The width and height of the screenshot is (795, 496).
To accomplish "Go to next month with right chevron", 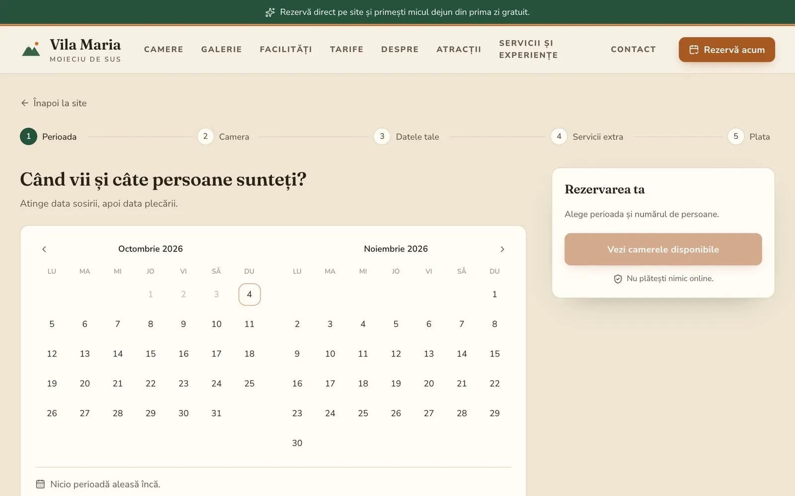I will 502,249.
